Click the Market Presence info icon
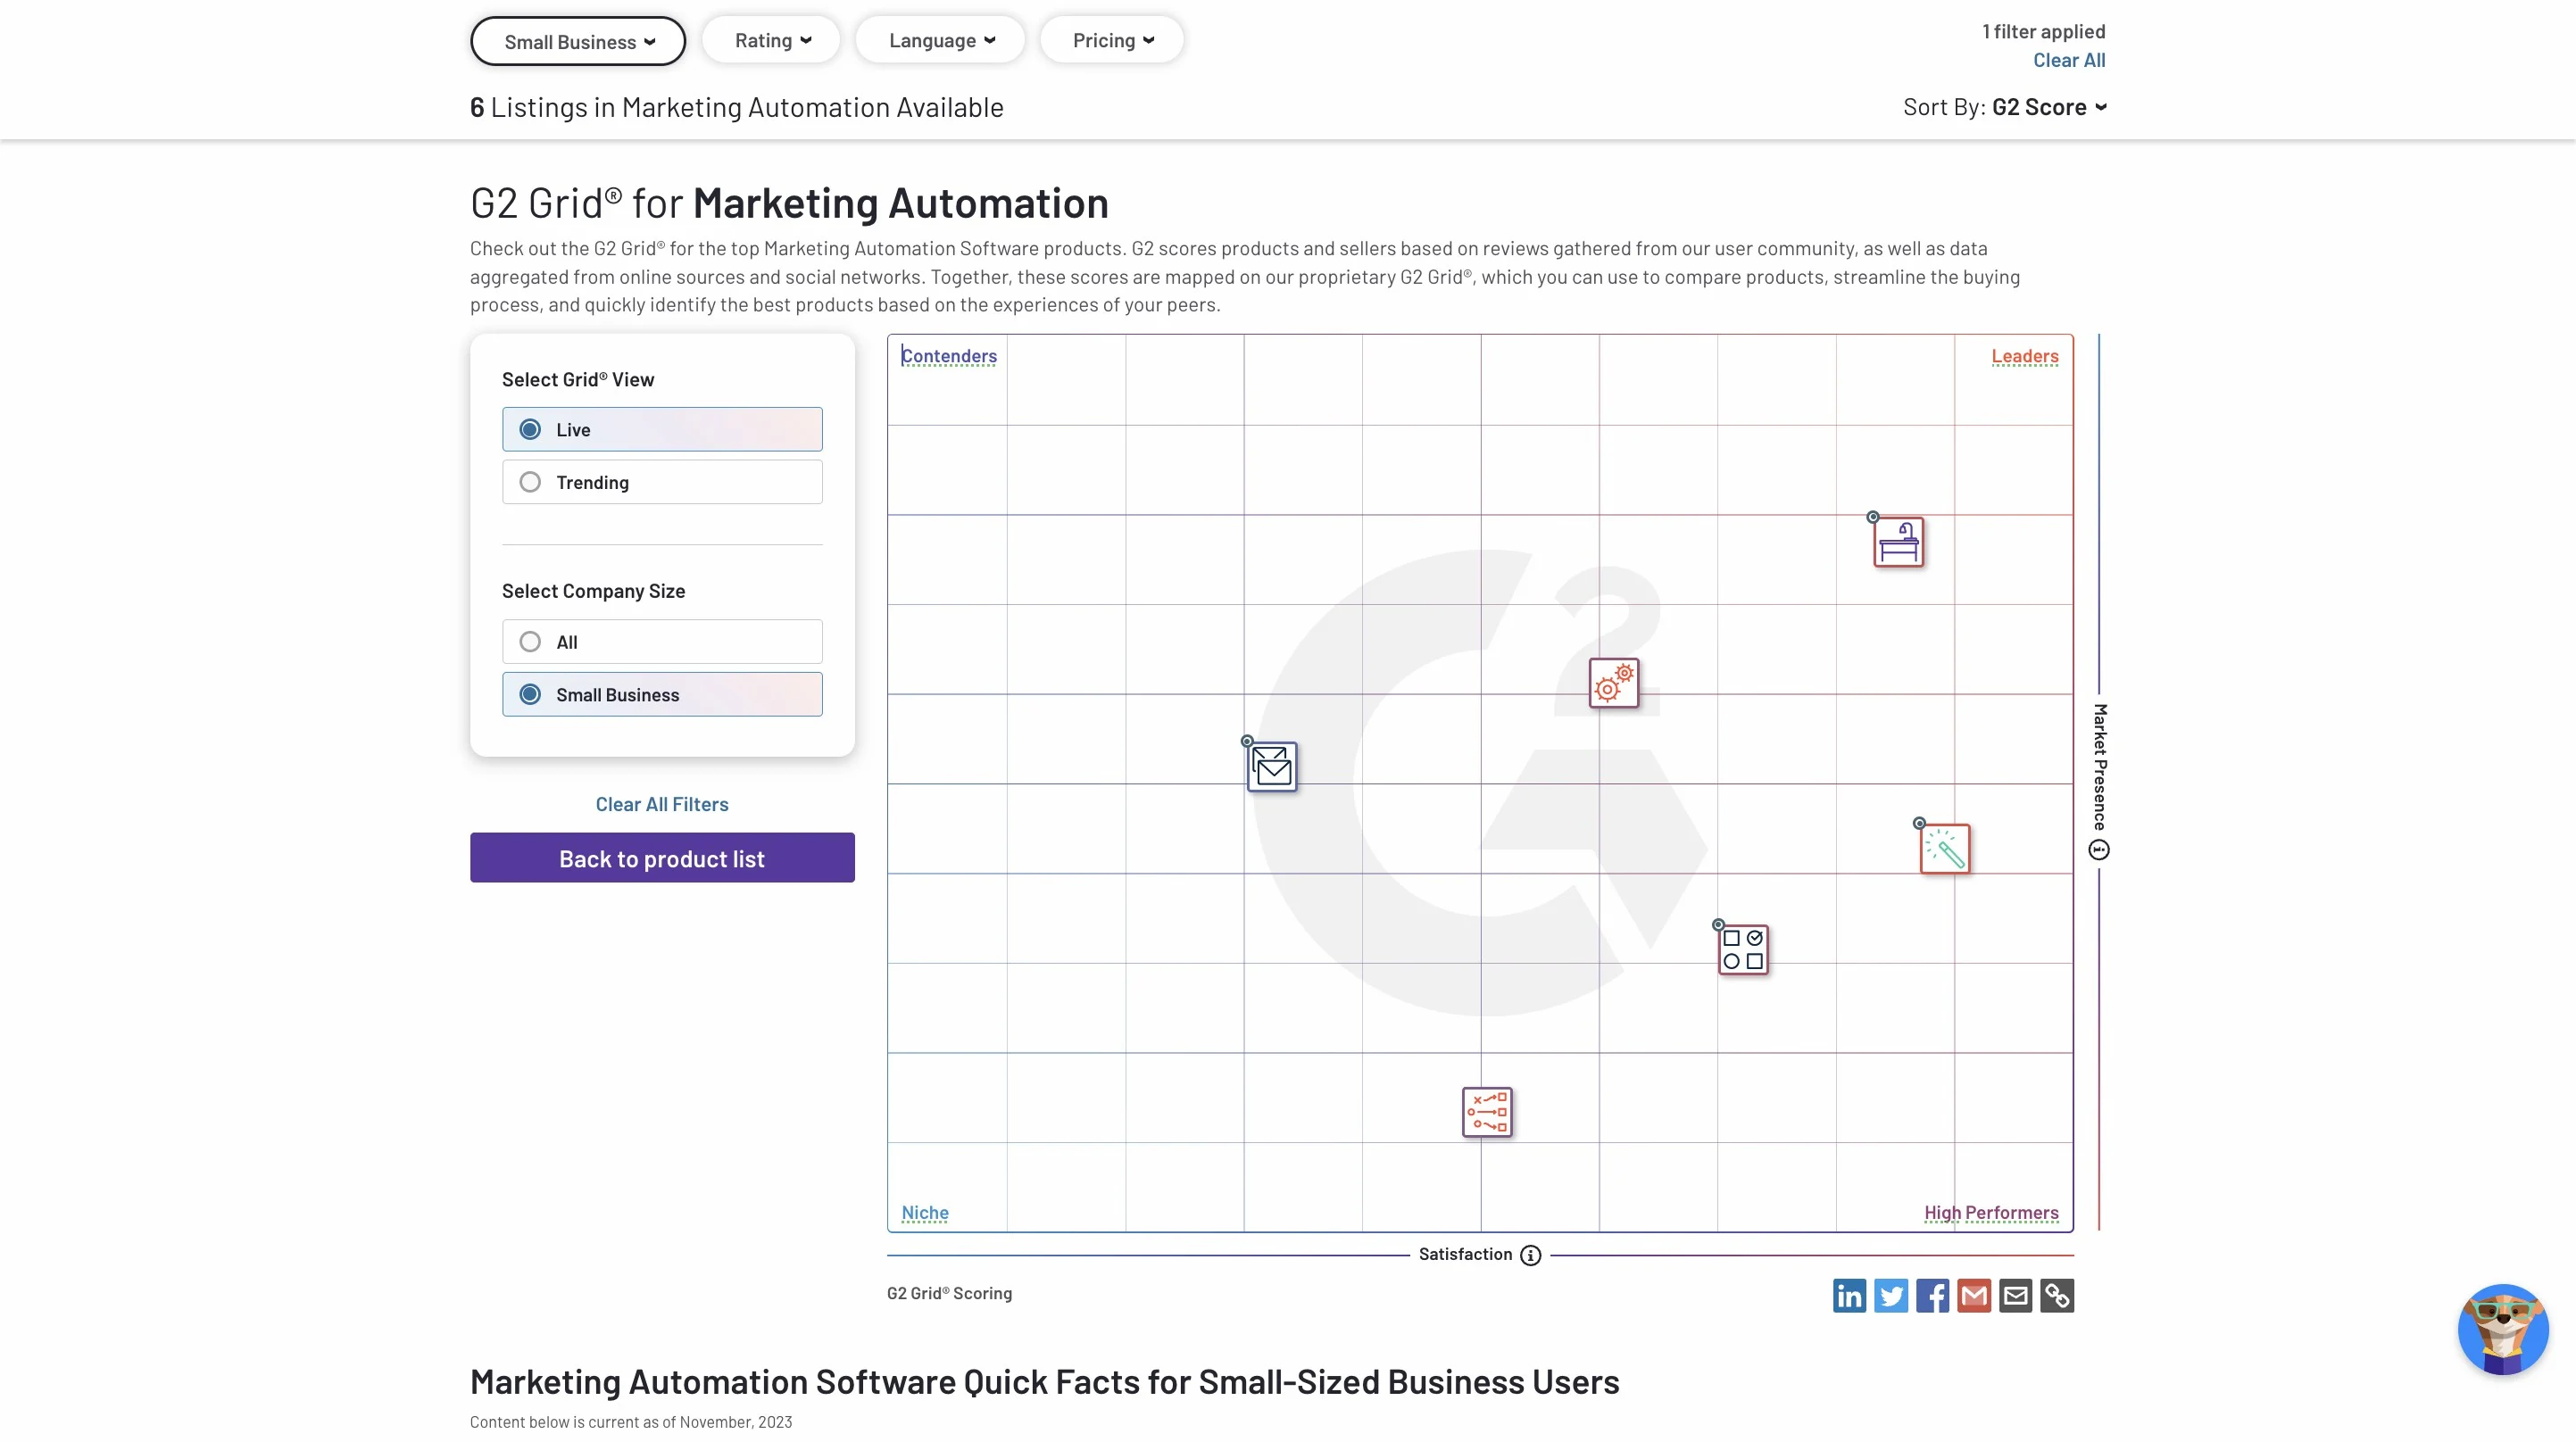The image size is (2576, 1442). 2099,850
